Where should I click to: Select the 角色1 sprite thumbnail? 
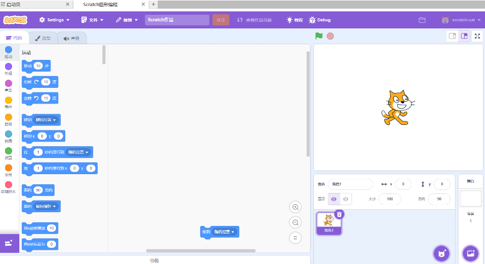329,223
